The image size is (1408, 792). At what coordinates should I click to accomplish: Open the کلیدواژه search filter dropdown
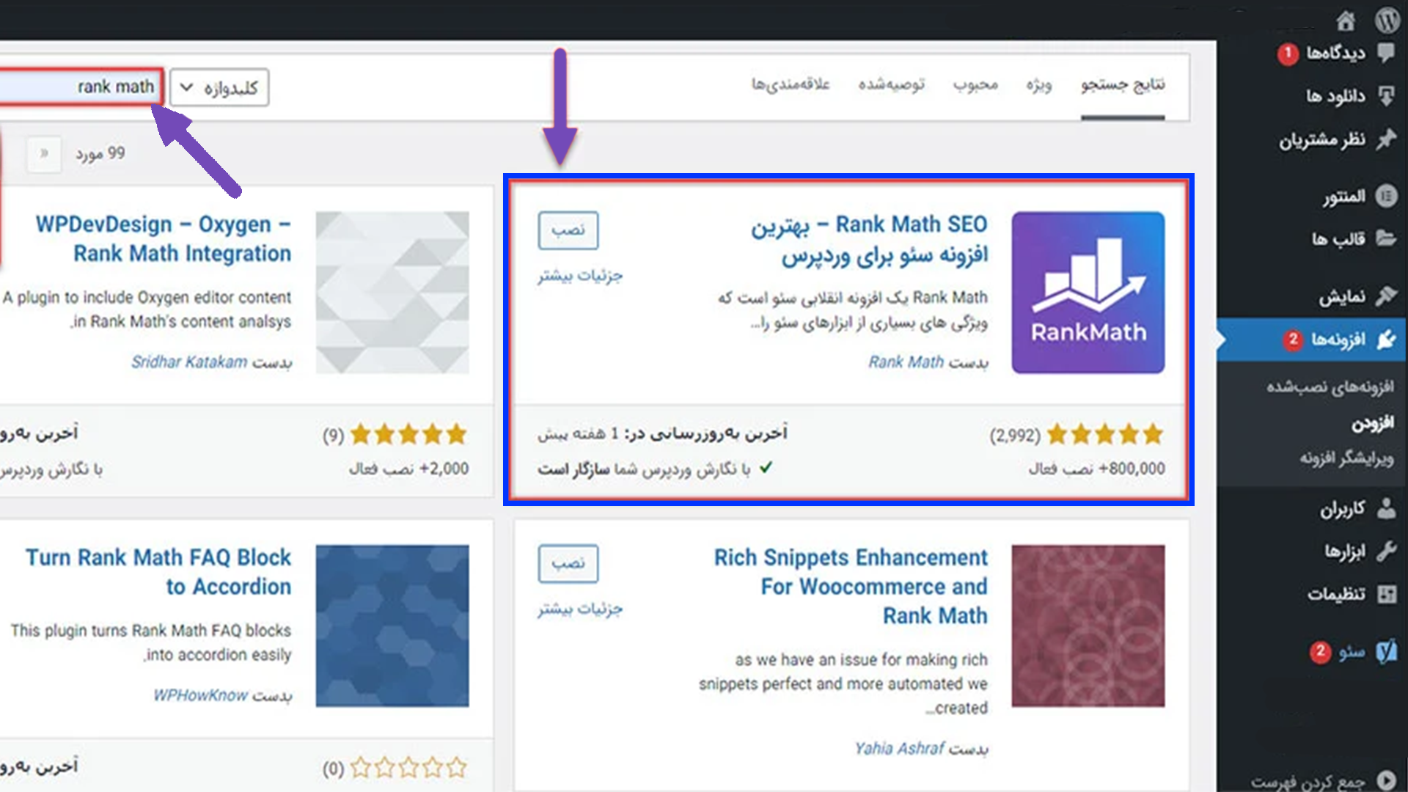coord(219,87)
